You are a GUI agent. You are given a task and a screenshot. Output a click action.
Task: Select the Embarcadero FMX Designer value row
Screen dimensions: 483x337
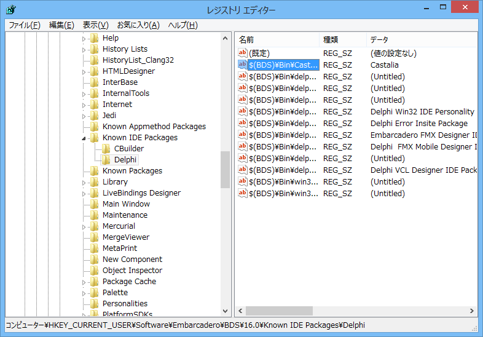coord(423,135)
